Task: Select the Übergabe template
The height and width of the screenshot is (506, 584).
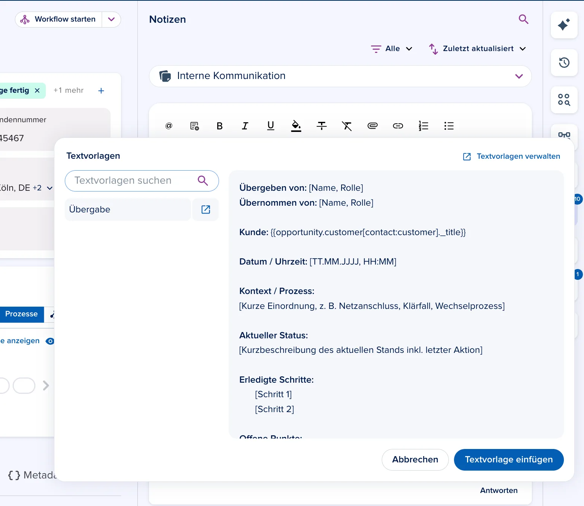Action: click(128, 209)
